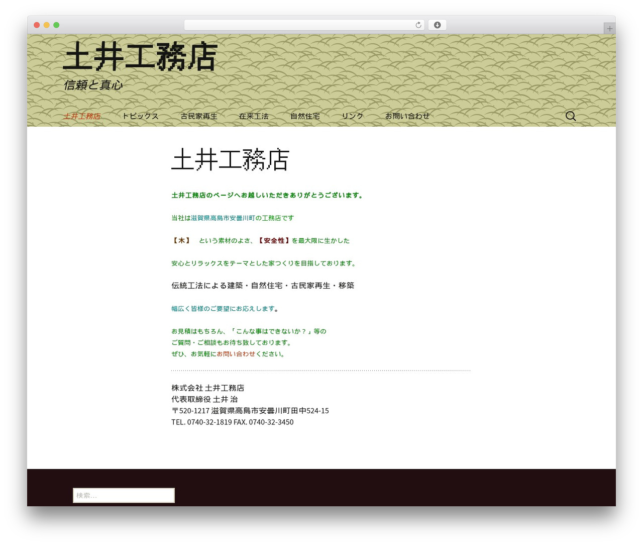Click the line 幅広く皆様のご要望にお応えします
Viewport: 643px width, 545px height.
pos(225,309)
